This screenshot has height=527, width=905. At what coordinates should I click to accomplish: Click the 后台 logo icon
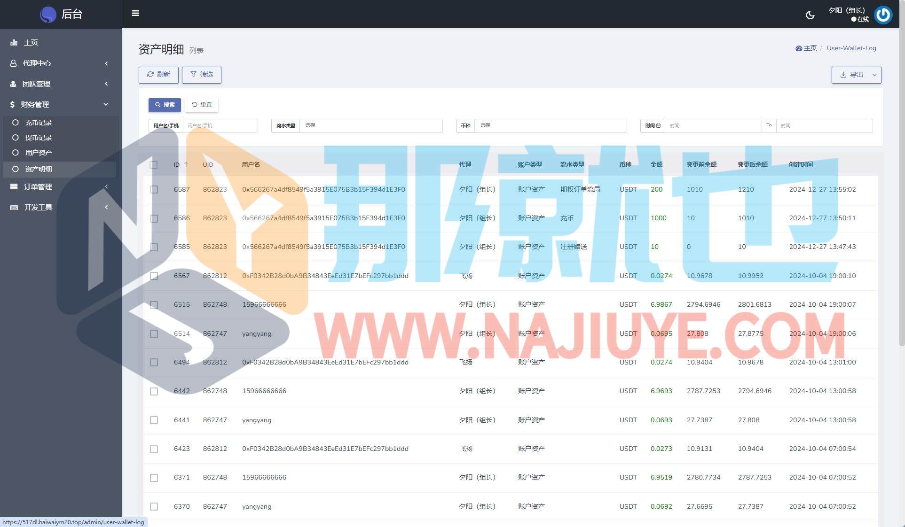[x=48, y=15]
